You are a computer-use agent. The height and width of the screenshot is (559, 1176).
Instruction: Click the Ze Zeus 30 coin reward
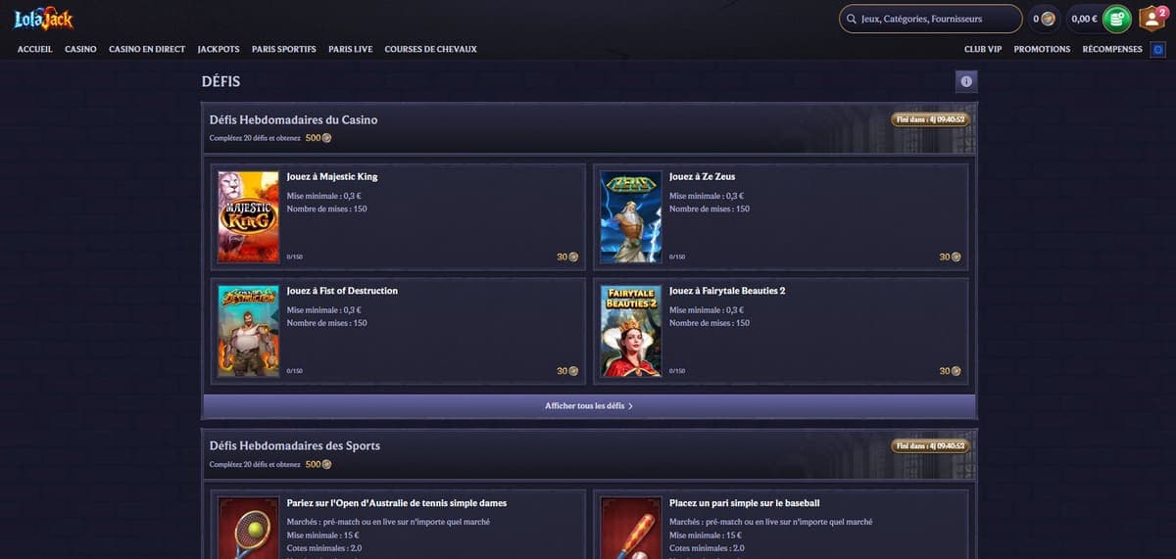point(950,256)
